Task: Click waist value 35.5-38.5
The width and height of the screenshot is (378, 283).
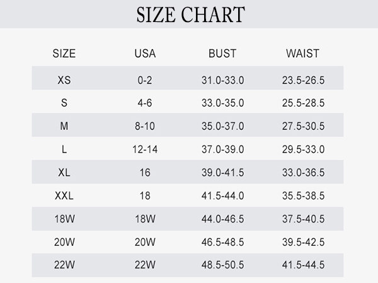Action: [x=303, y=196]
